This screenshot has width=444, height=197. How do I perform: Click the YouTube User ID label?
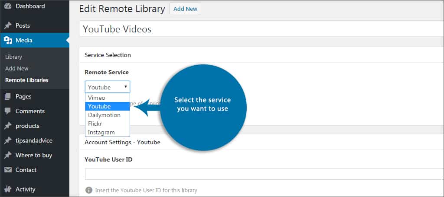click(108, 160)
